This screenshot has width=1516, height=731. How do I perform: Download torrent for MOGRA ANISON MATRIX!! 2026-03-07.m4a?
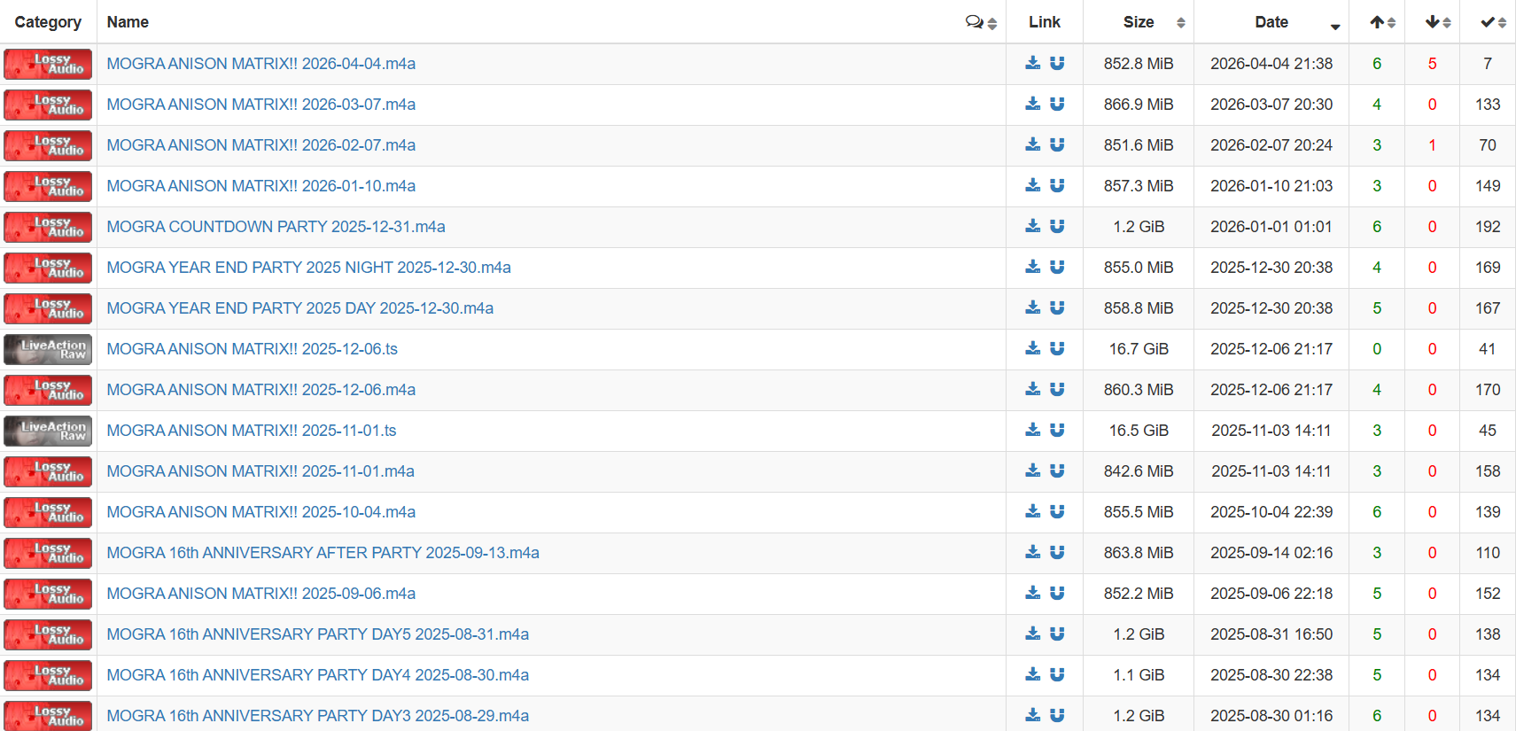click(x=1032, y=104)
